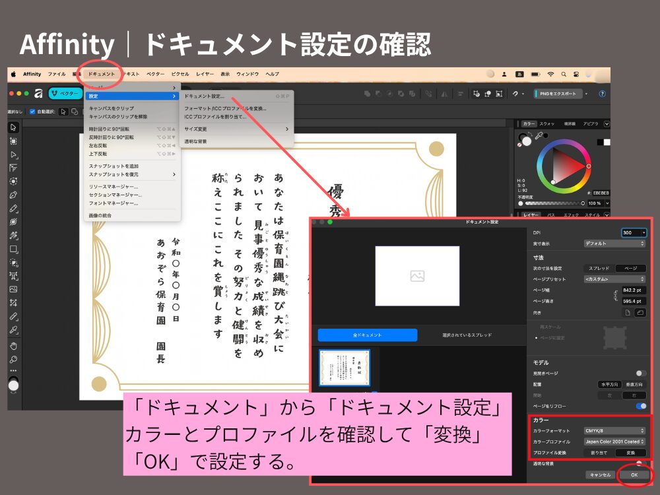Select the Hand view tool

[13, 346]
